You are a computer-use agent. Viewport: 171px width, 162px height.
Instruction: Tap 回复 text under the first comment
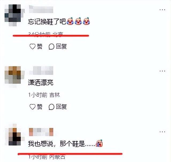click(x=61, y=46)
